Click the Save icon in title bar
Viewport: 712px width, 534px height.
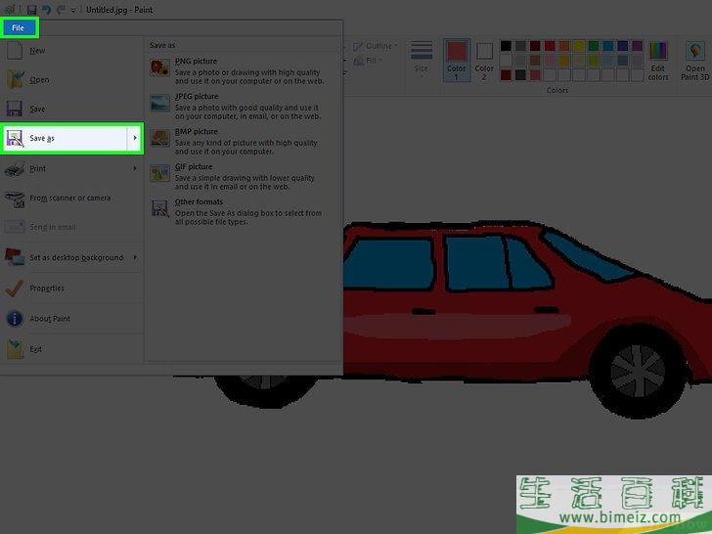(31, 9)
